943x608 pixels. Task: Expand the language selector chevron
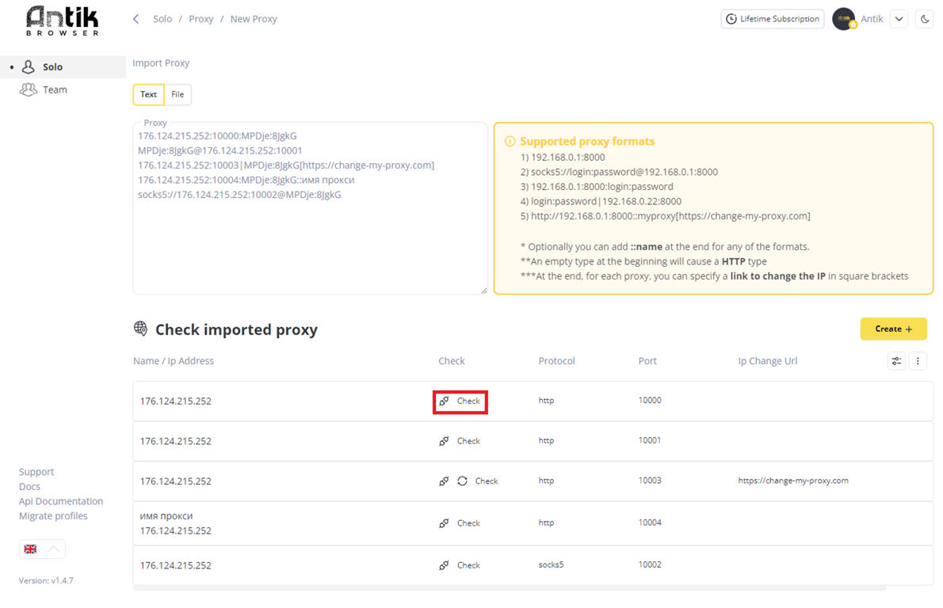[54, 549]
